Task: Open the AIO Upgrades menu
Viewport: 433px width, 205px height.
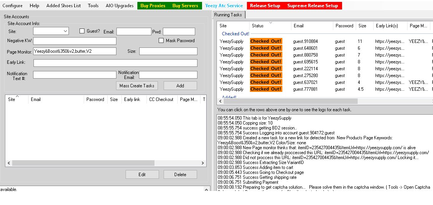Action: tap(119, 6)
